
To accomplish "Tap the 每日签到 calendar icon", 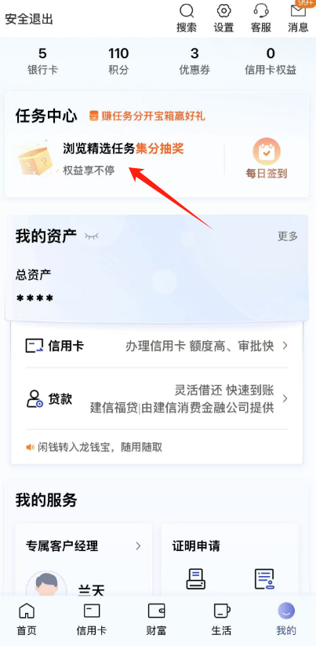I will (267, 151).
